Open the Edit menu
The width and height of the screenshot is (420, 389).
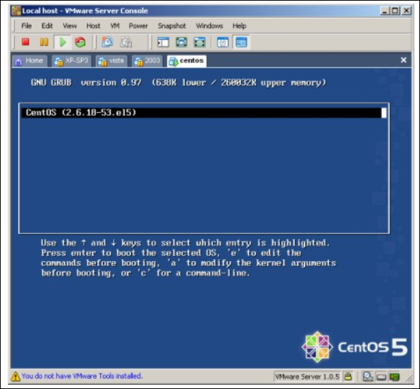click(47, 25)
